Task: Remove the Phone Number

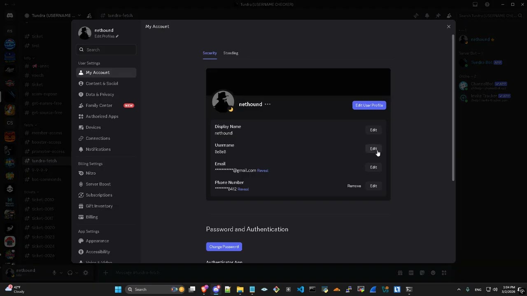Action: (354, 186)
